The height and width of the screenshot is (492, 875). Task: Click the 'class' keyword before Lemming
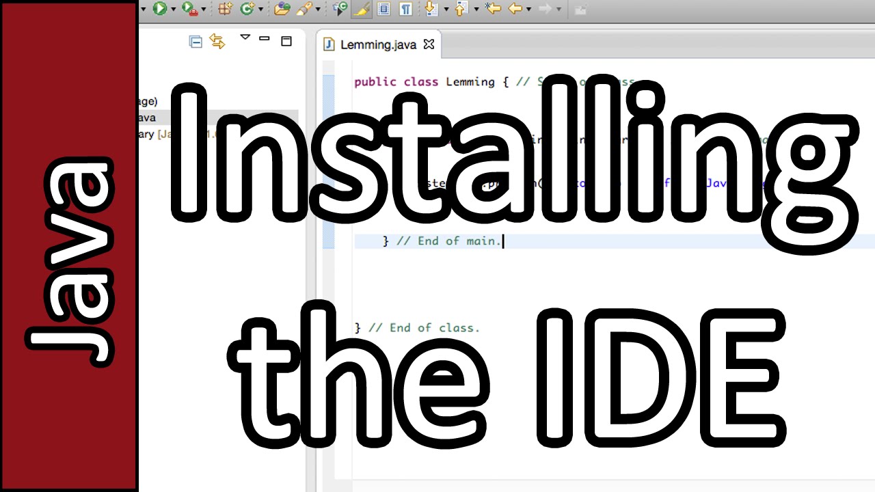(x=421, y=82)
